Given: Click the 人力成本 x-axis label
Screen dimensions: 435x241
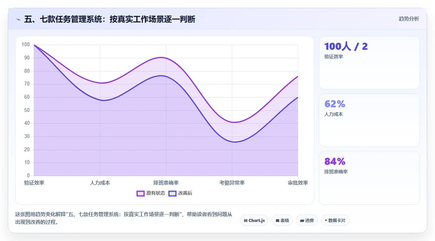Looking at the screenshot, I should tap(100, 183).
